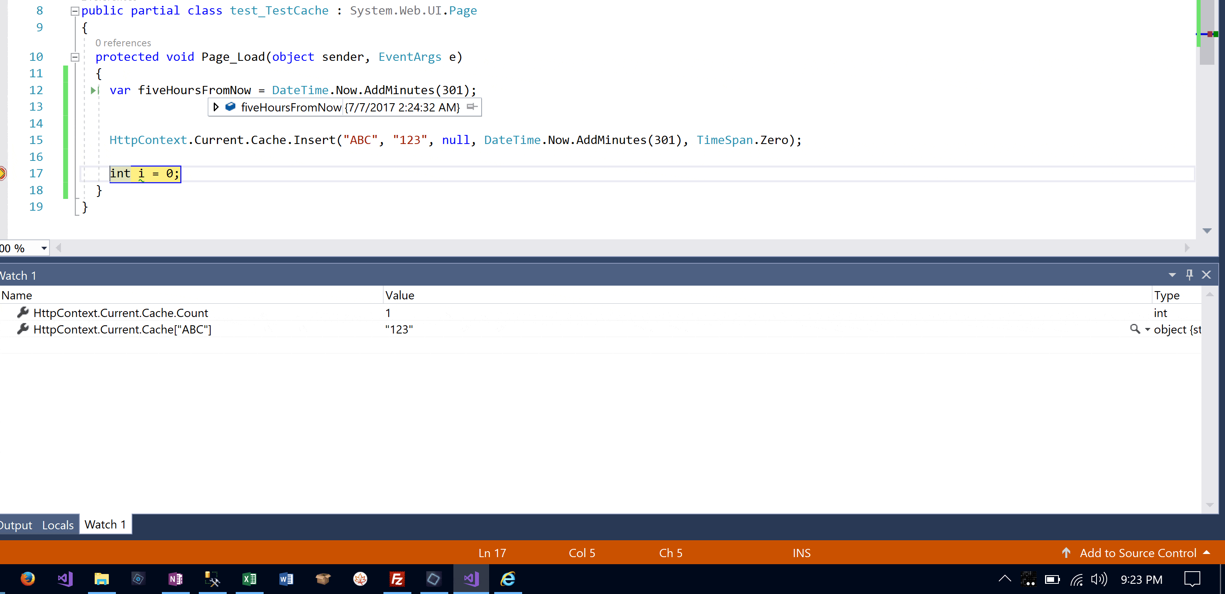This screenshot has height=594, width=1225.
Task: Collapse the test_TestCache class outline
Action: click(75, 11)
